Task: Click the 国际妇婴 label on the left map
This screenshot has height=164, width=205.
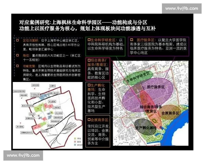Action: (24, 95)
